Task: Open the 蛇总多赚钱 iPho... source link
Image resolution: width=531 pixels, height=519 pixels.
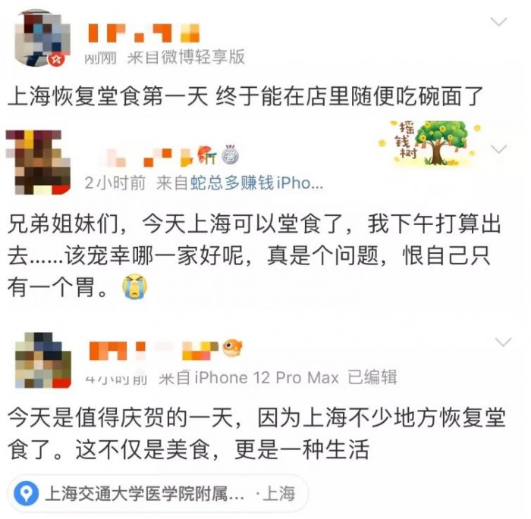Action: point(256,183)
